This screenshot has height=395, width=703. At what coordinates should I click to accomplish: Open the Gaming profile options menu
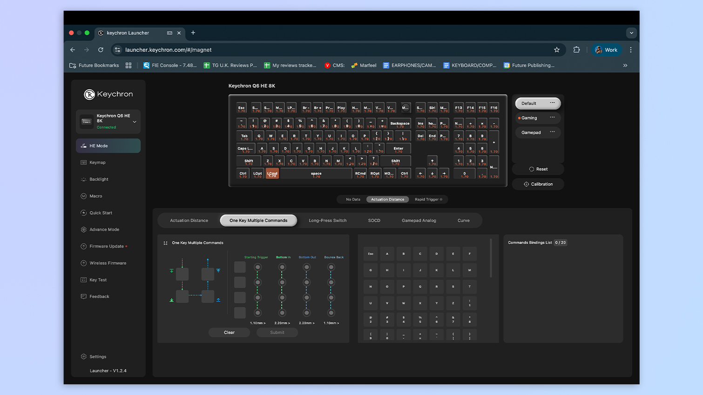tap(553, 118)
